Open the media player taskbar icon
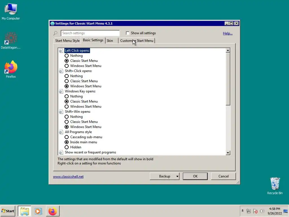289x217 pixels. click(x=38, y=211)
